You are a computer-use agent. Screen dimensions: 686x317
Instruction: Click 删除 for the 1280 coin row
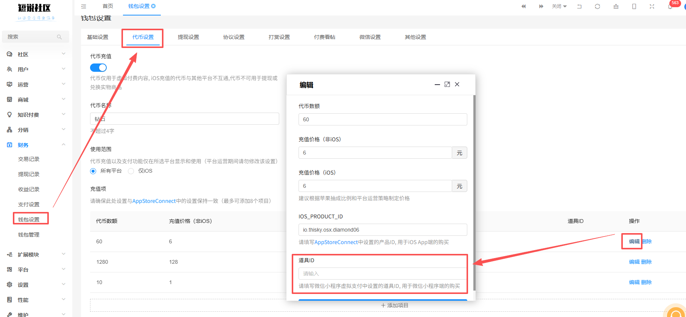point(646,262)
